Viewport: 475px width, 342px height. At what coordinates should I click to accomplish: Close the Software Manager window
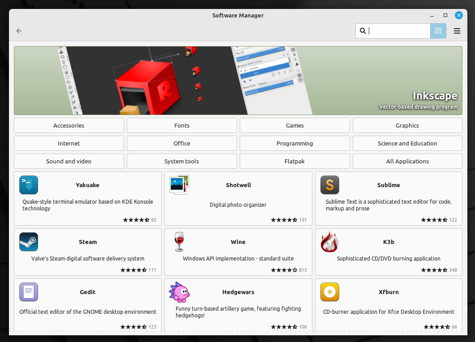click(x=458, y=15)
